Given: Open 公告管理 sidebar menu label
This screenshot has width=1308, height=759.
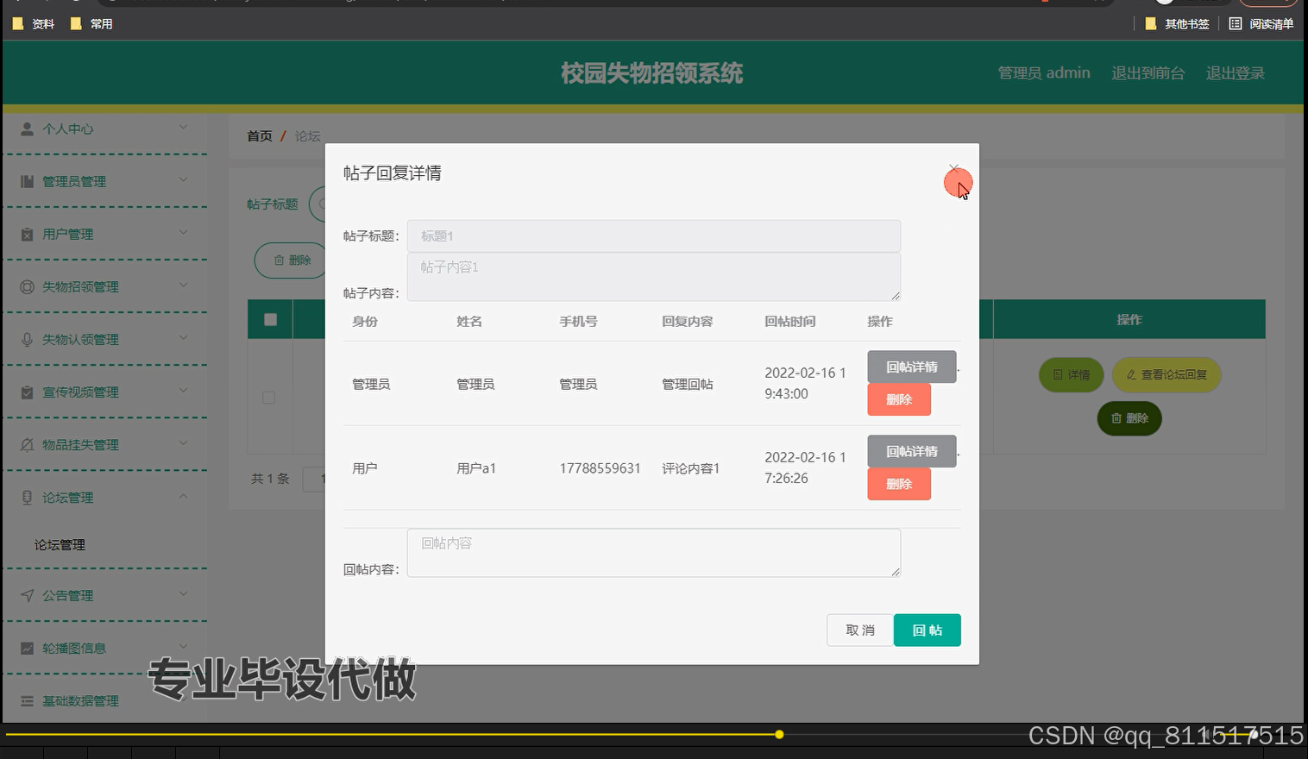Looking at the screenshot, I should coord(68,595).
